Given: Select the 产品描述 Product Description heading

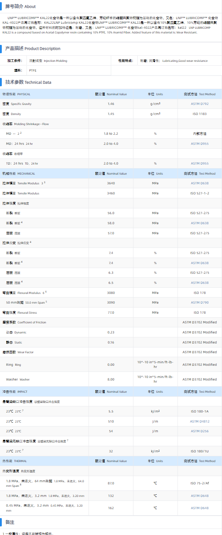Looking at the screenshot, I should pyautogui.click(x=33, y=49).
